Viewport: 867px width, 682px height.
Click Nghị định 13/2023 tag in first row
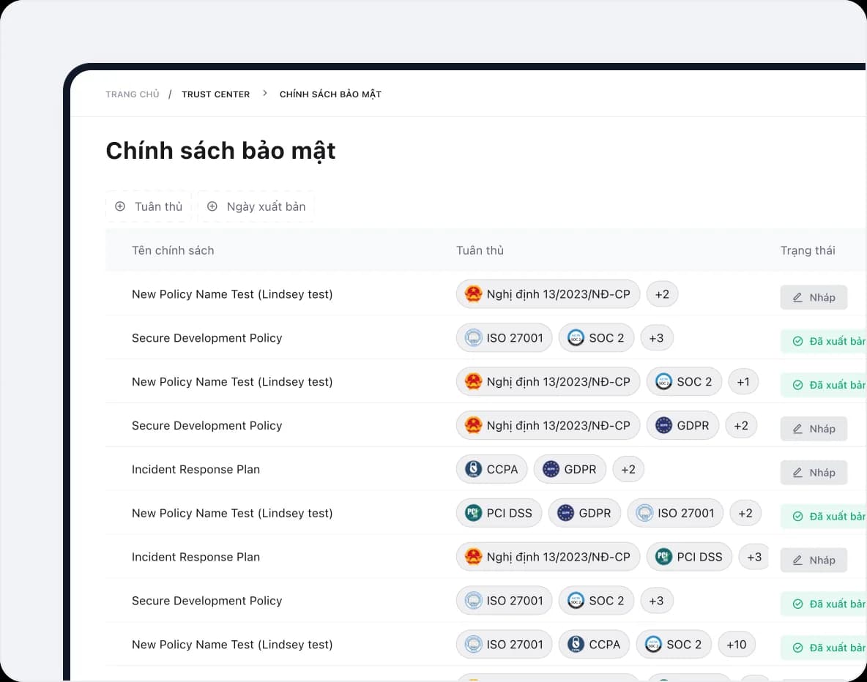pos(548,294)
